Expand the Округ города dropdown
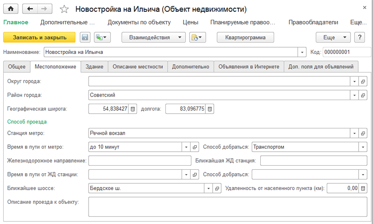Image resolution: width=373 pixels, height=224 pixels. (x=355, y=82)
